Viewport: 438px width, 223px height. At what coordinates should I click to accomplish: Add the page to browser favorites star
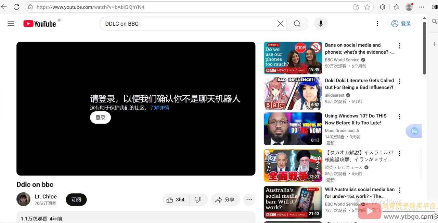(x=368, y=7)
